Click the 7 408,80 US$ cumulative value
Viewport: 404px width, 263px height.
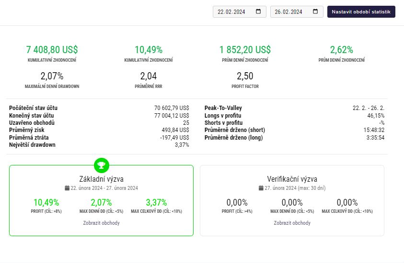[x=52, y=50]
